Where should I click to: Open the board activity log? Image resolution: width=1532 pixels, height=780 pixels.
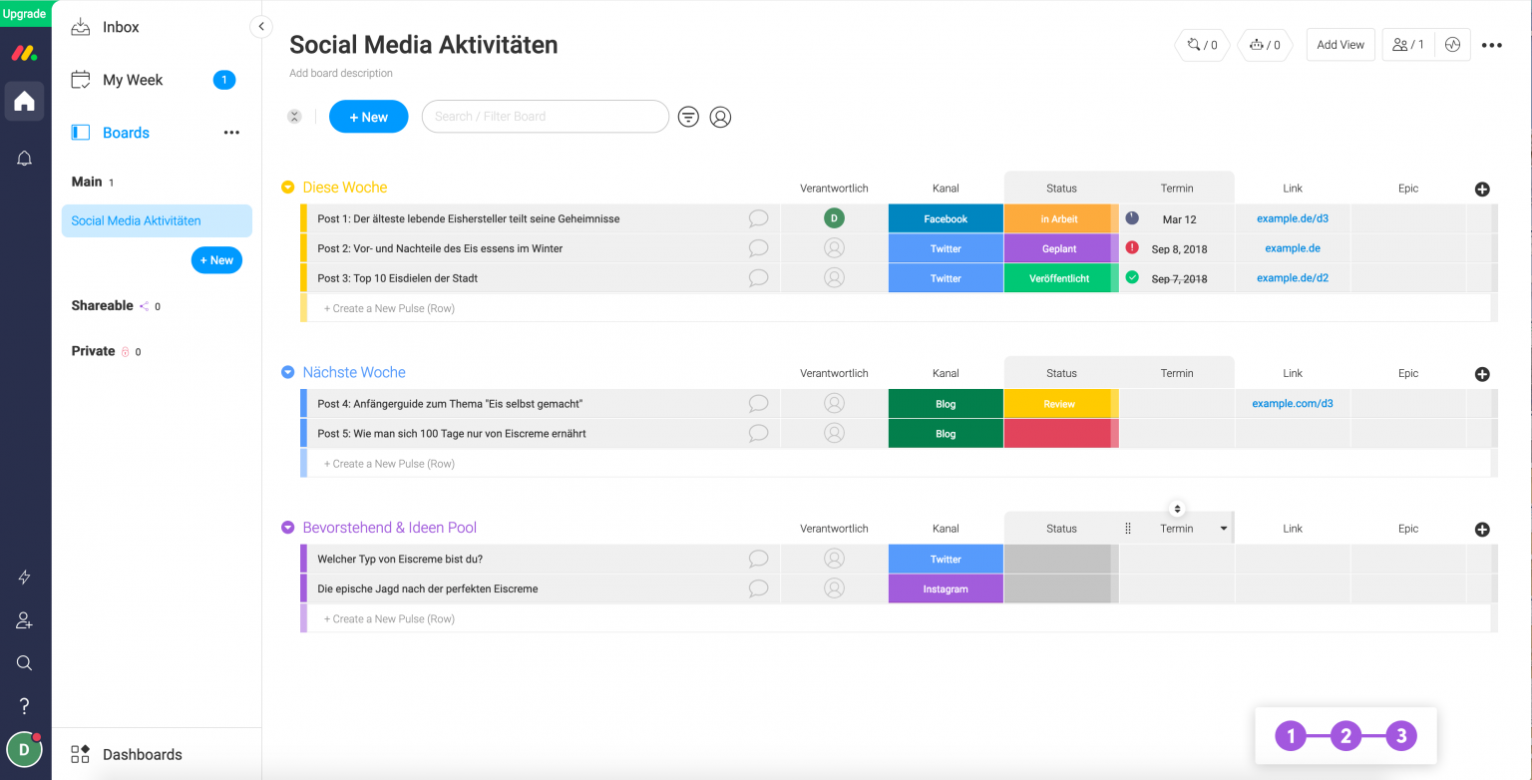pyautogui.click(x=1453, y=44)
